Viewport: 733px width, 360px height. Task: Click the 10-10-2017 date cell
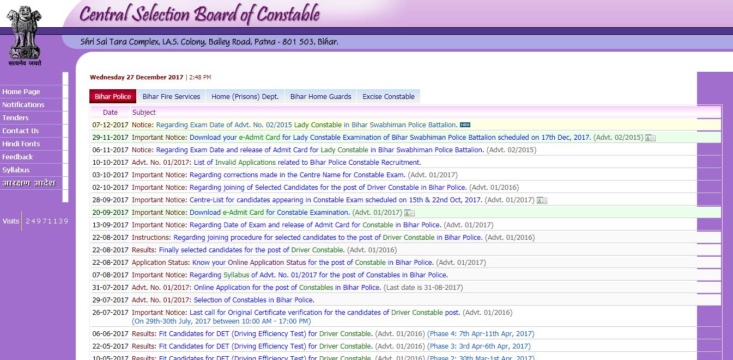[111, 163]
